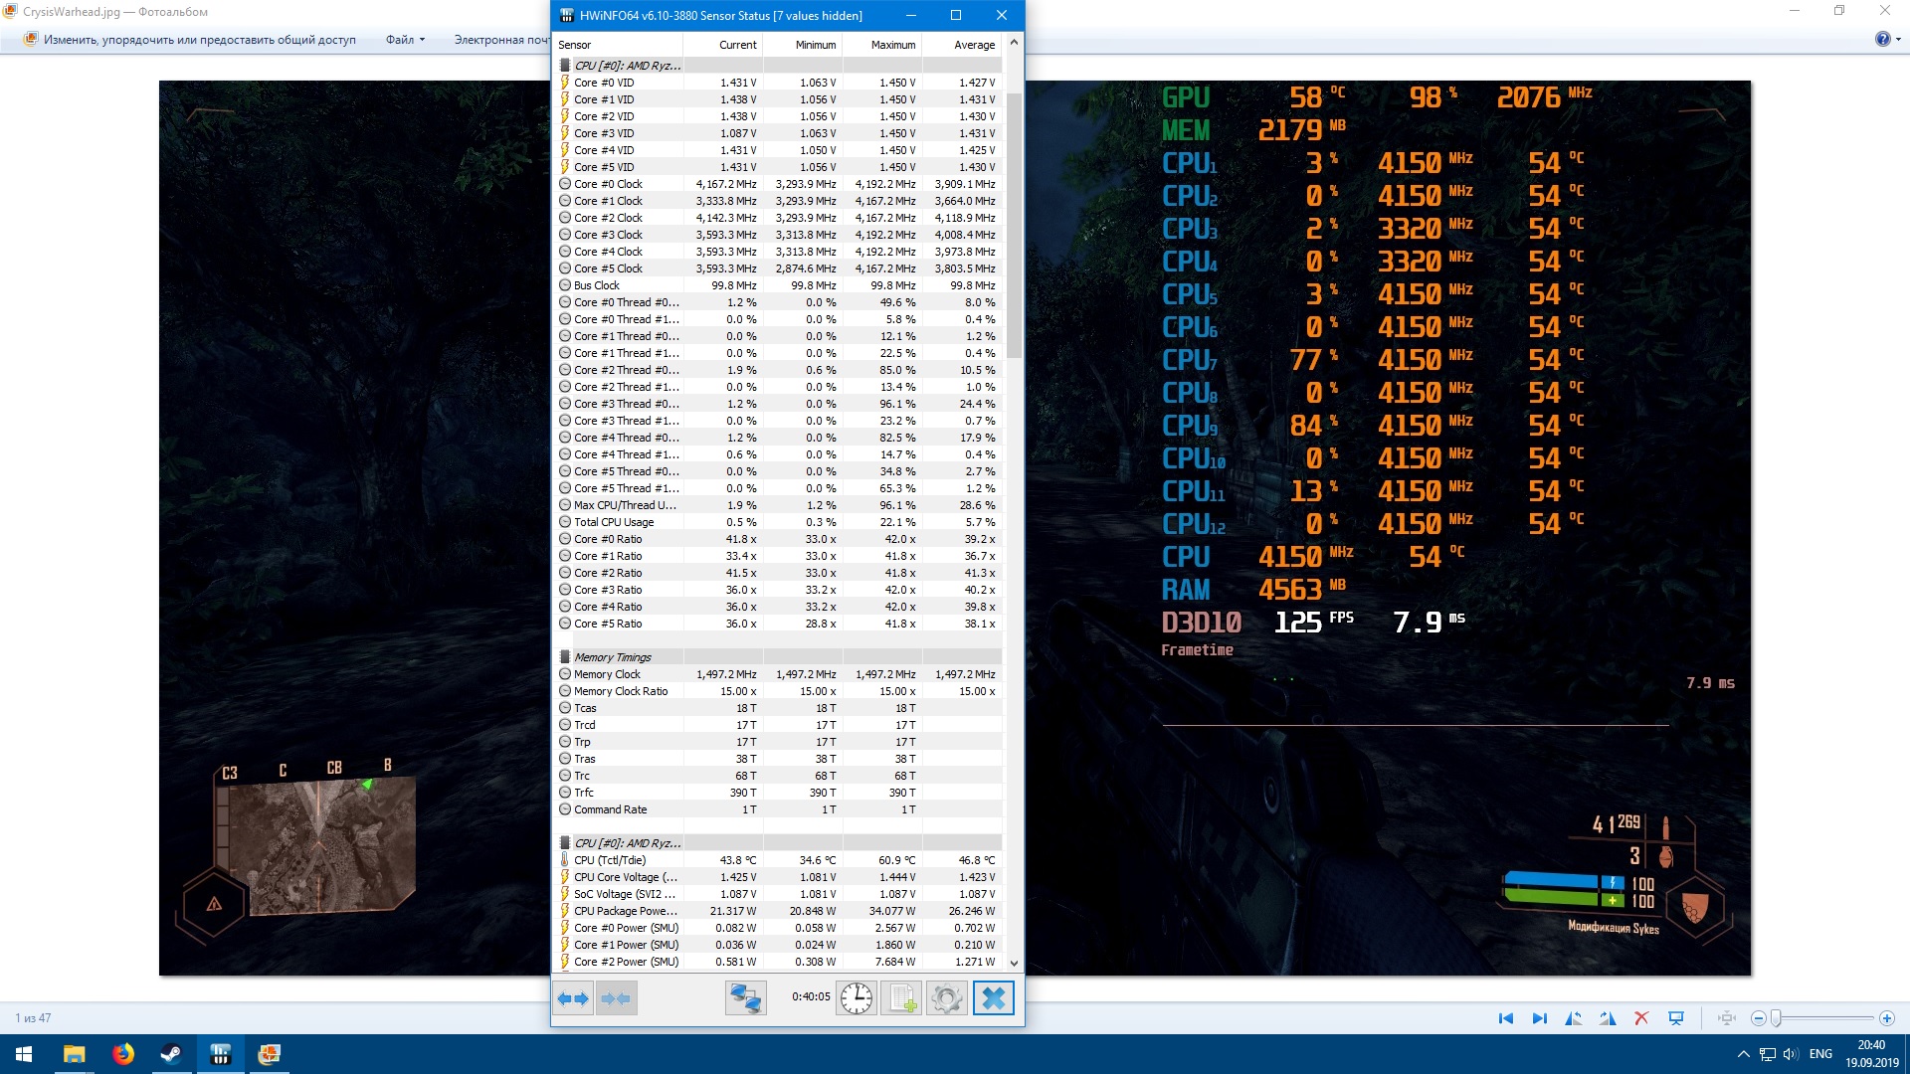Reset the elapsed time clock icon

[856, 998]
